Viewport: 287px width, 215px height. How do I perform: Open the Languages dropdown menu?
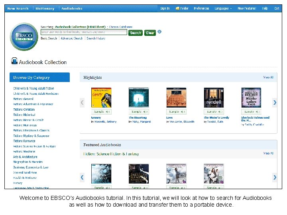pyautogui.click(x=223, y=8)
